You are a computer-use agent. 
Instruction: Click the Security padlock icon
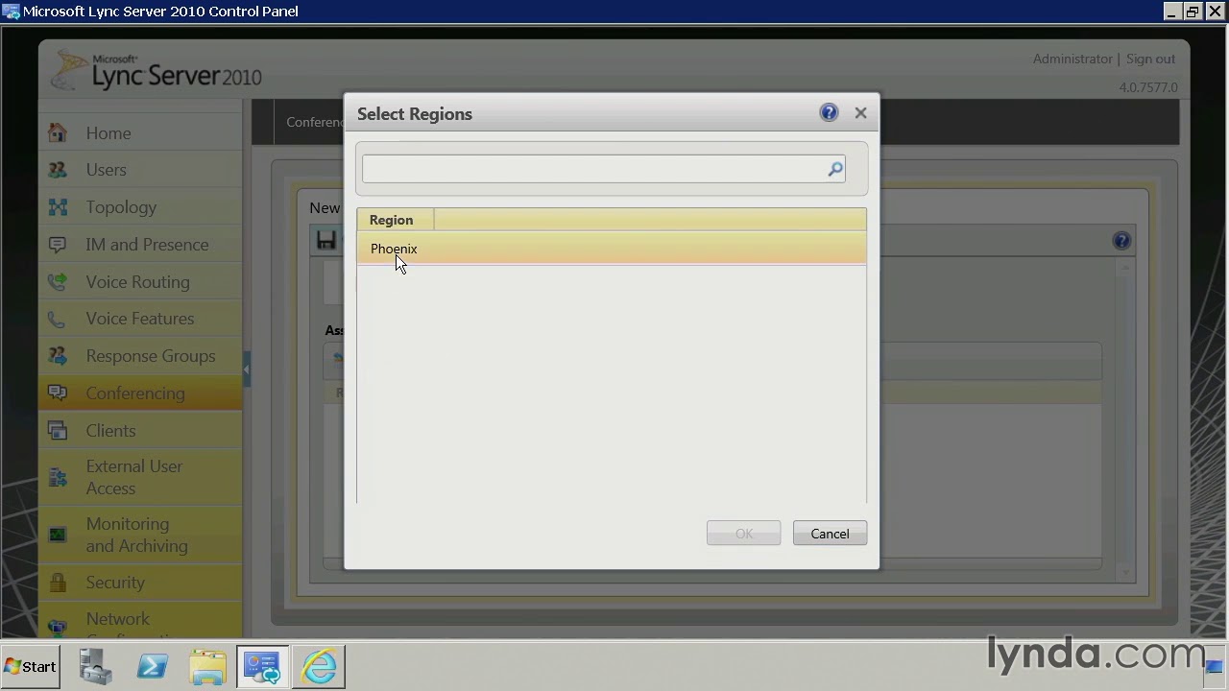[x=58, y=583]
